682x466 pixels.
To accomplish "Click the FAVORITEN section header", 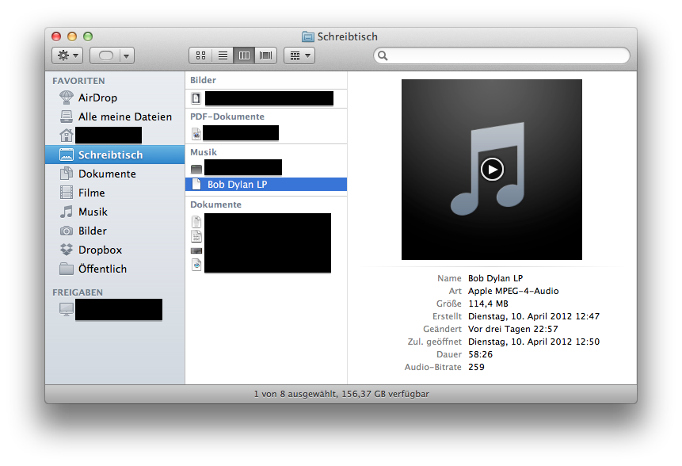I will point(78,81).
